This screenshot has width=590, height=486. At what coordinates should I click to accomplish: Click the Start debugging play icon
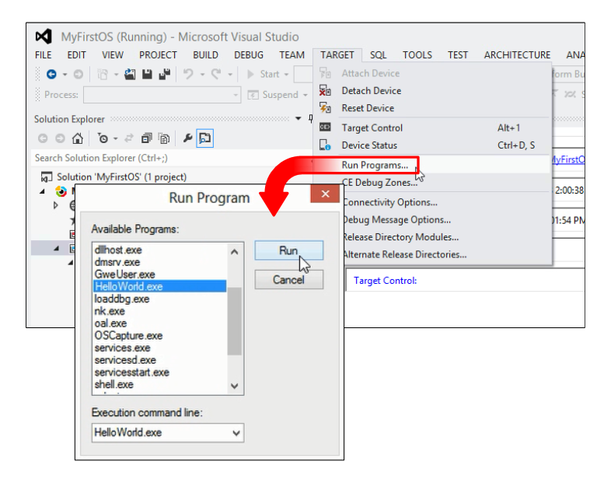pos(250,74)
